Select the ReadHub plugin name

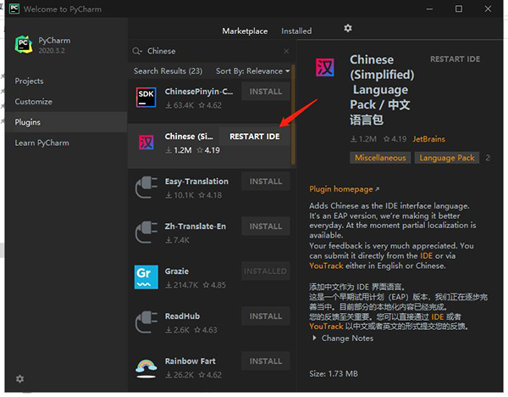(x=182, y=316)
